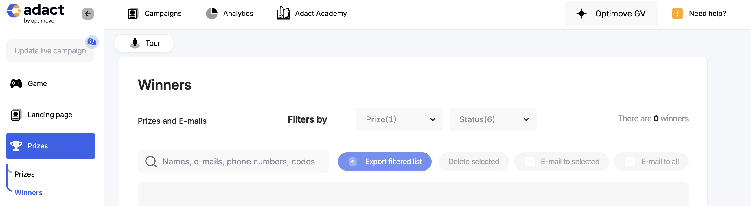
Task: Click the E-mail to all button
Action: point(651,162)
